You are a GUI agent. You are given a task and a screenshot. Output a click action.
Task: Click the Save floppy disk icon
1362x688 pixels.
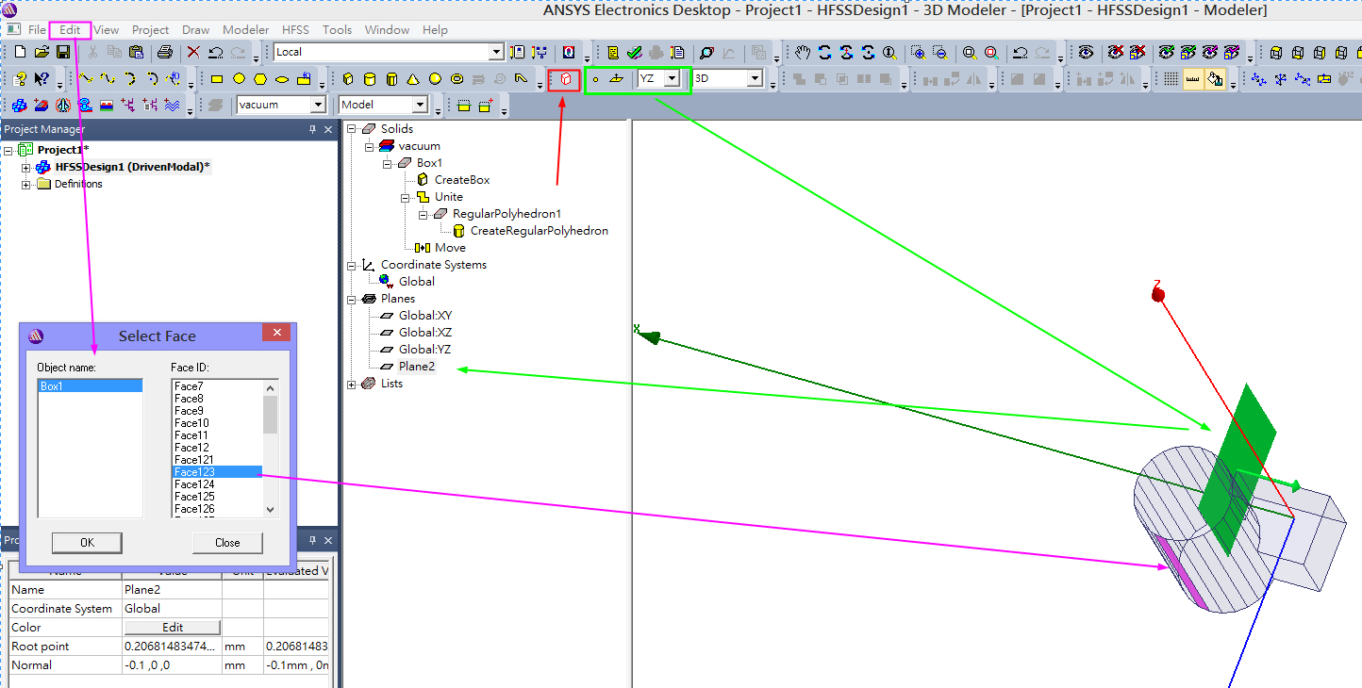click(x=63, y=53)
